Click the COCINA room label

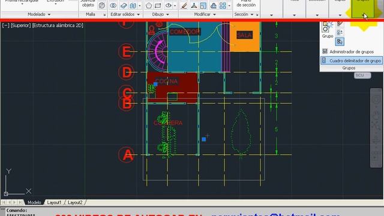pyautogui.click(x=167, y=81)
